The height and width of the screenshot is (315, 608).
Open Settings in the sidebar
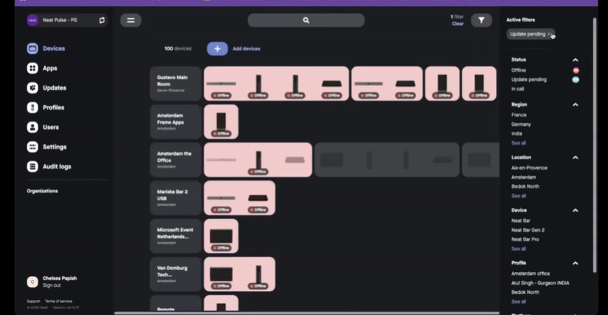(x=55, y=147)
